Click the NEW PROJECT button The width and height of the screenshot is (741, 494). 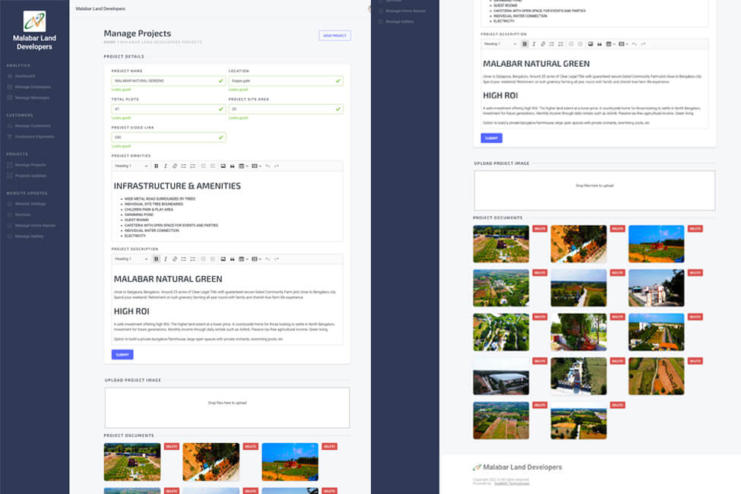[334, 36]
